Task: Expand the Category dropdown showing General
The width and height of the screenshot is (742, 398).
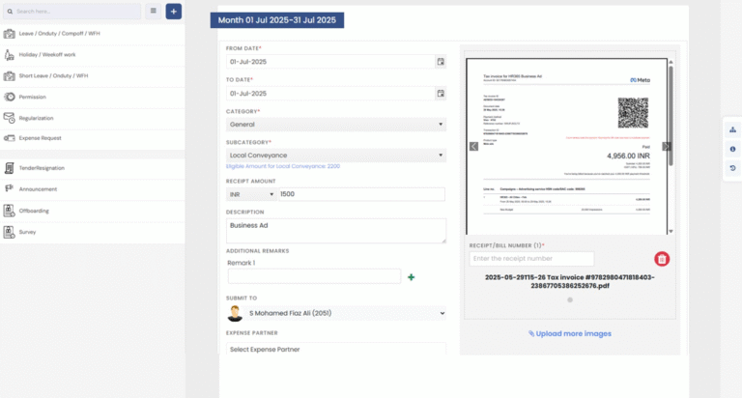Action: point(335,125)
